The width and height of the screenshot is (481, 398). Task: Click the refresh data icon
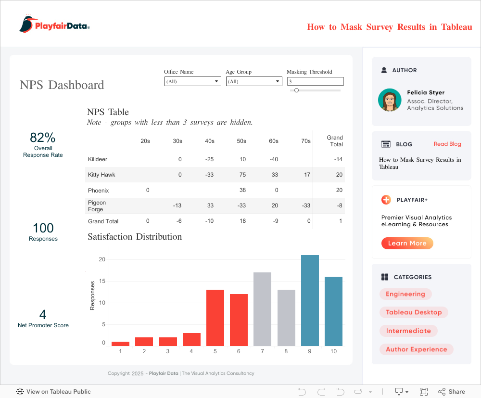pyautogui.click(x=358, y=391)
